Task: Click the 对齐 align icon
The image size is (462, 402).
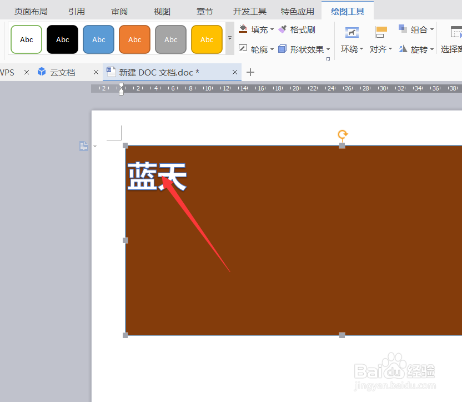Action: point(381,32)
